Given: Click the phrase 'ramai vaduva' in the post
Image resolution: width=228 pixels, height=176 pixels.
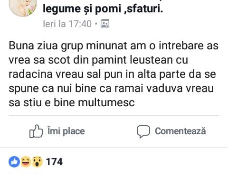Looking at the screenshot, I should (x=149, y=88).
